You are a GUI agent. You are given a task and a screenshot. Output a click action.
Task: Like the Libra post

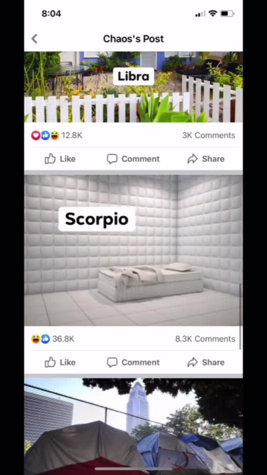click(60, 159)
